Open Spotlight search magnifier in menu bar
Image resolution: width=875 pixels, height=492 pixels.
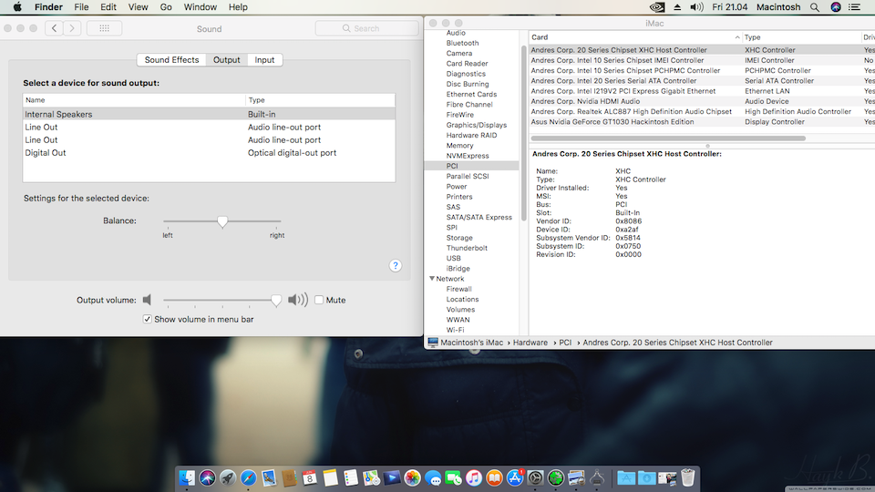click(815, 7)
